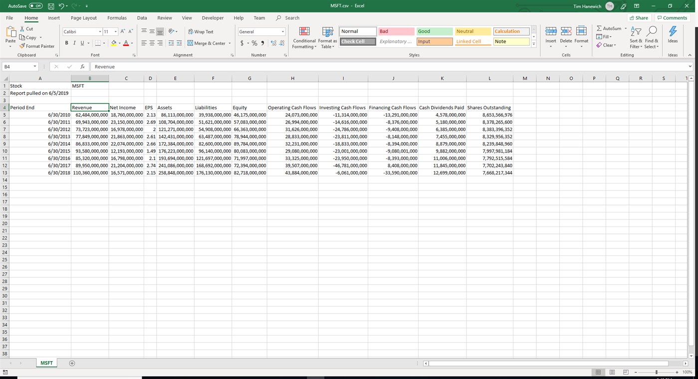The image size is (698, 379).
Task: Open the font size dropdown
Action: coord(115,31)
